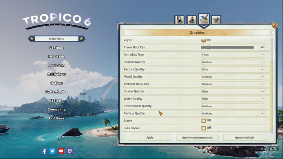Open the Environment Quality dropdown
283x159 pixels.
click(x=232, y=106)
